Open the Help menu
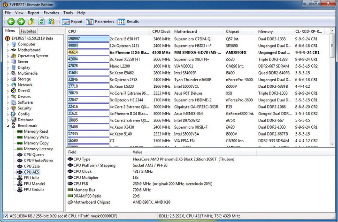Image resolution: width=338 pixels, height=222 pixels. click(81, 13)
